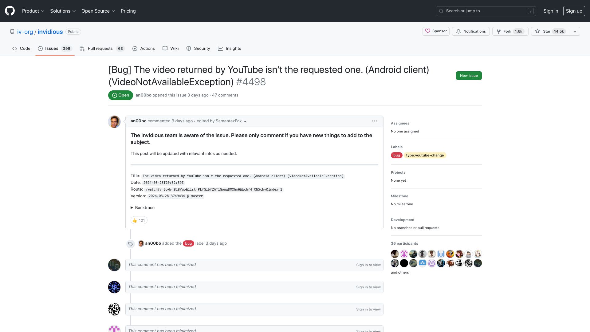Screen dimensions: 590x332
Task: Open the comment three-dots options menu
Action: pos(374,121)
